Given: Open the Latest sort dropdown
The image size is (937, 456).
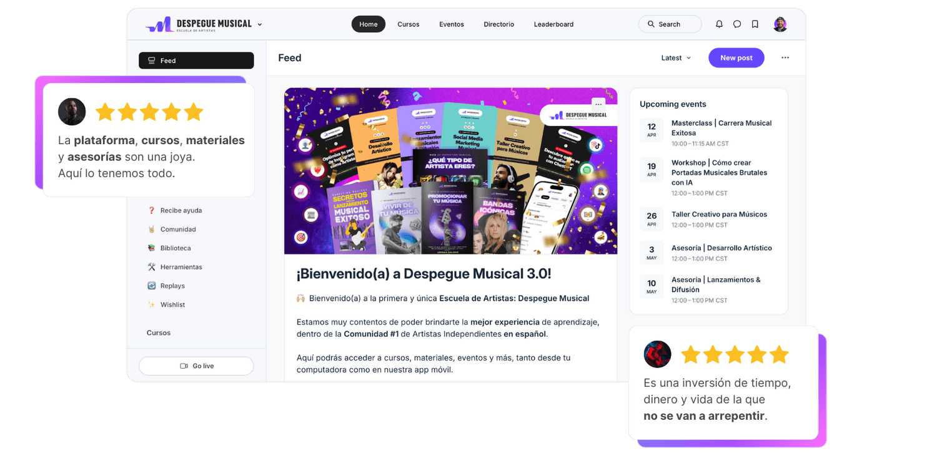Looking at the screenshot, I should (676, 58).
